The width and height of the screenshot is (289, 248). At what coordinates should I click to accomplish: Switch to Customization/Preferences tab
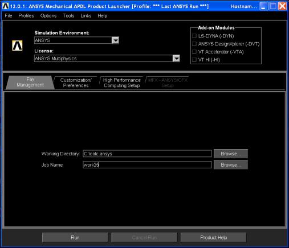pyautogui.click(x=76, y=82)
